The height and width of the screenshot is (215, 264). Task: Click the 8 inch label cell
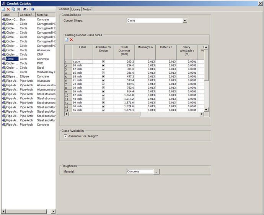click(x=83, y=62)
